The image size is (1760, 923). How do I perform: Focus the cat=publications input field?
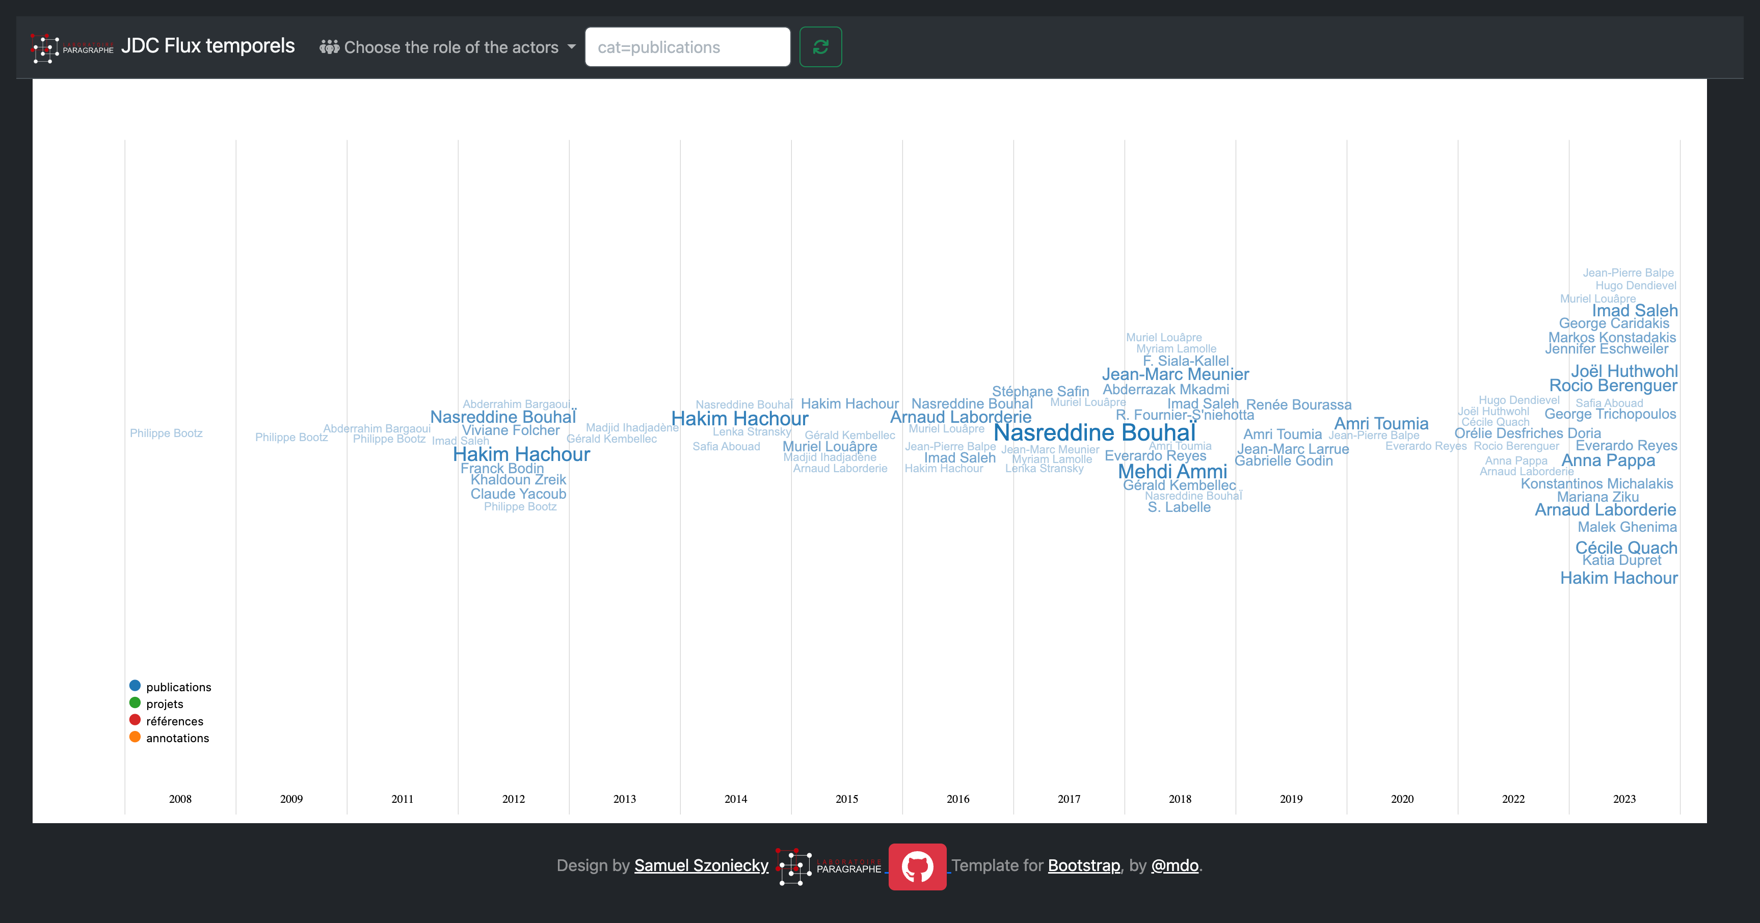687,47
